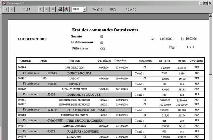Export the report using the export icon

click(66, 9)
